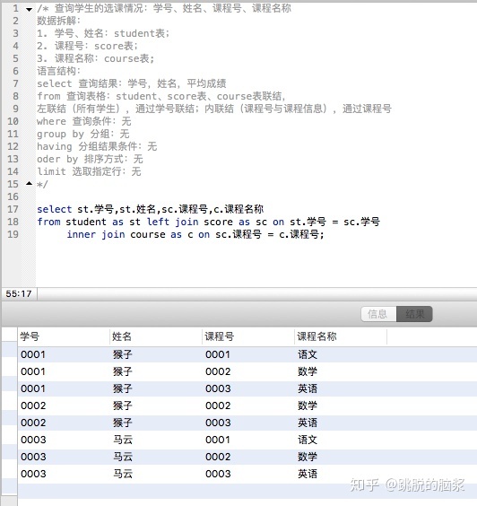The width and height of the screenshot is (477, 506).
Task: Click the comment '数据拆解:' on line 2
Action: tap(58, 21)
